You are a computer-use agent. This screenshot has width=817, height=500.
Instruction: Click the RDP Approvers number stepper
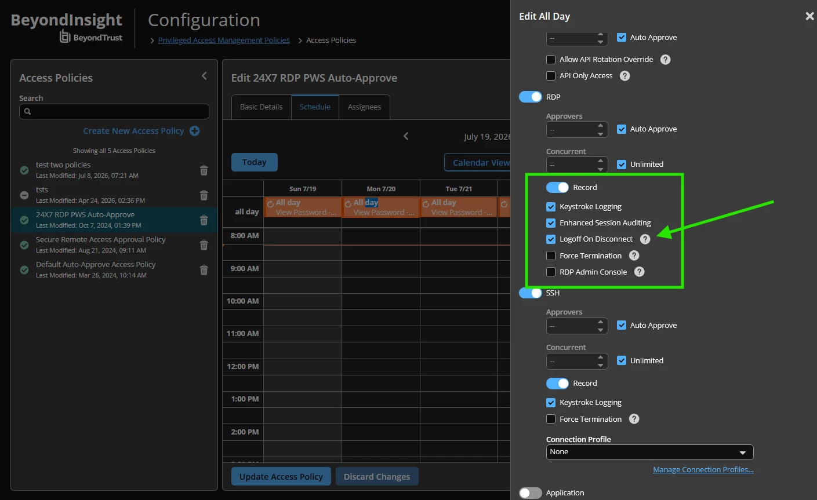pyautogui.click(x=577, y=129)
